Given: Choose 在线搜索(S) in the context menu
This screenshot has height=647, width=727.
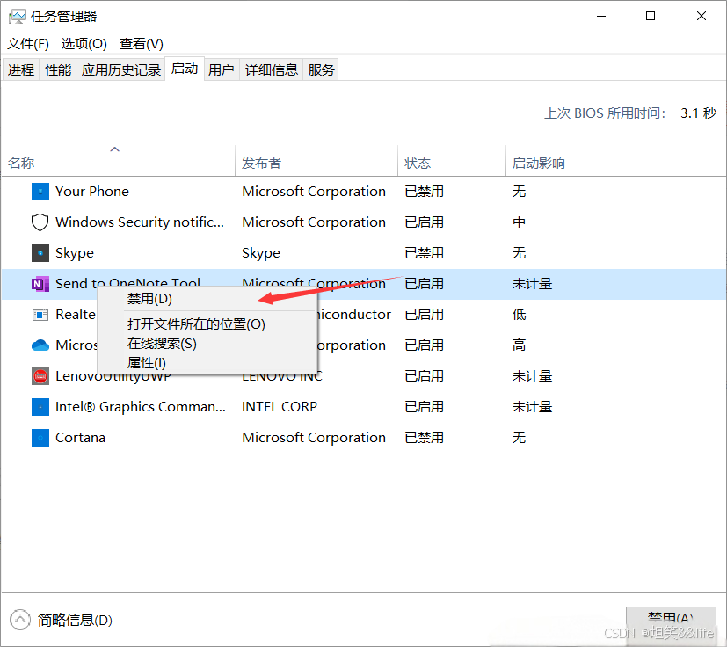Looking at the screenshot, I should (207, 344).
